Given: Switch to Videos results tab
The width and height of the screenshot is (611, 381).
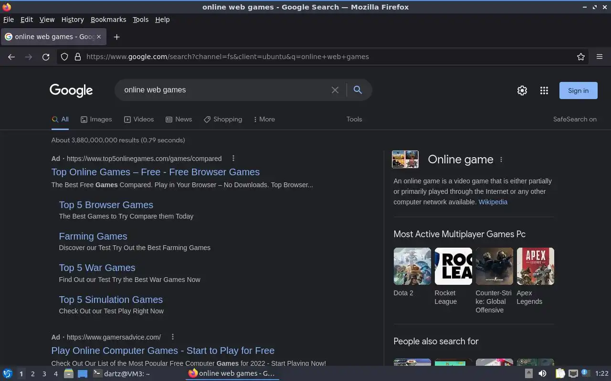Looking at the screenshot, I should (x=139, y=120).
